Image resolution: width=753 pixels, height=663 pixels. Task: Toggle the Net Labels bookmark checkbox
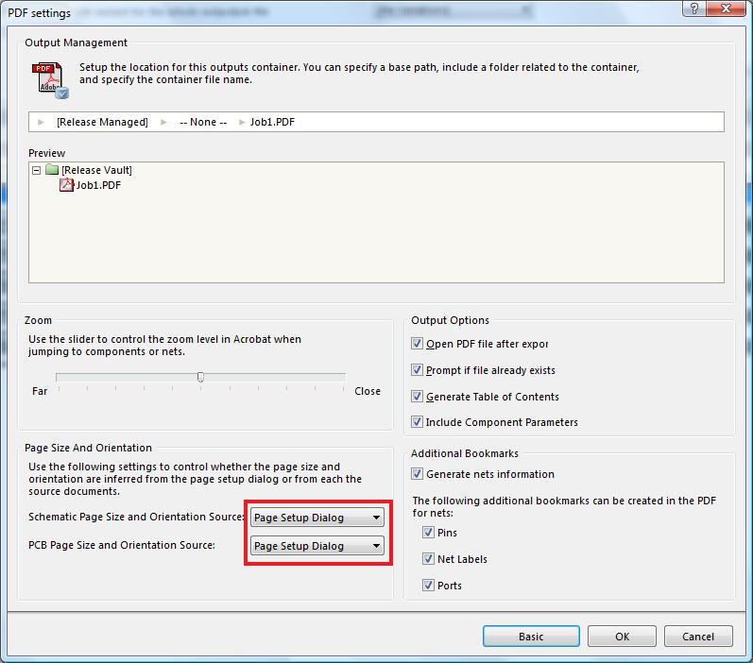[x=428, y=558]
